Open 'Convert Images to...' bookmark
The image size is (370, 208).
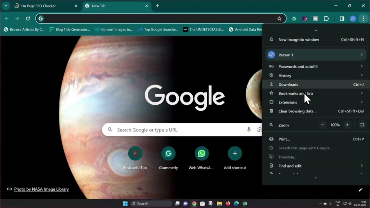(114, 29)
